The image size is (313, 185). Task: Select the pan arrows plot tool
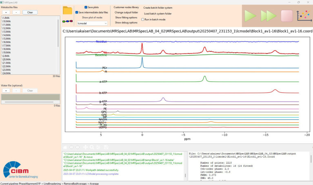tap(85, 147)
